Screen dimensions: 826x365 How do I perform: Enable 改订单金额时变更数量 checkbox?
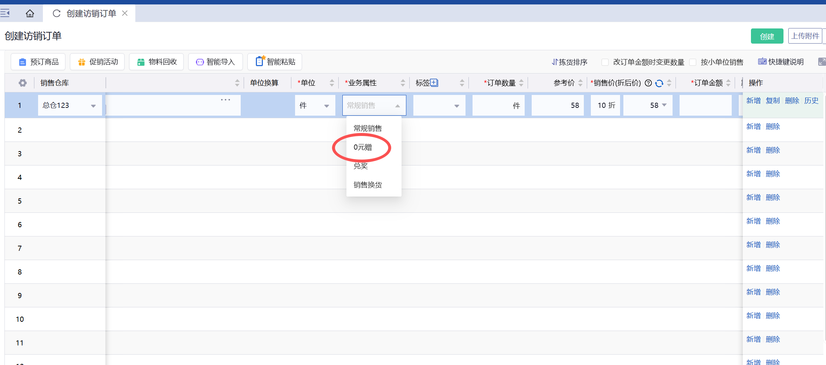605,62
